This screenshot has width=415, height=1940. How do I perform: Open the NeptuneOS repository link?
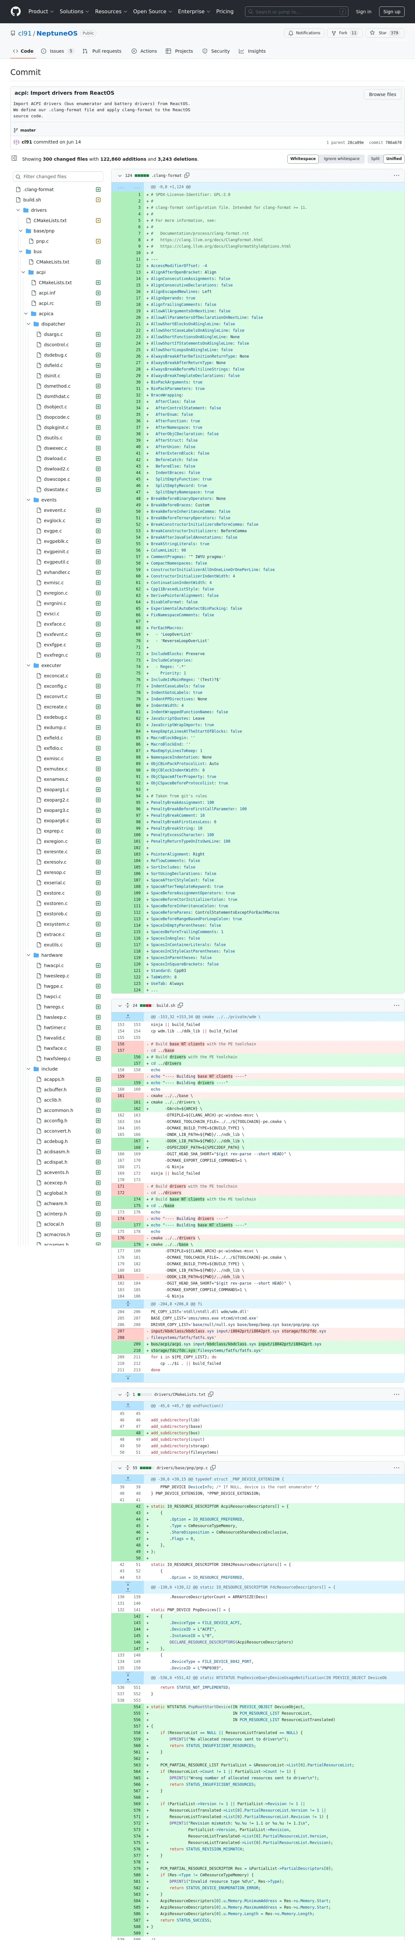57,33
